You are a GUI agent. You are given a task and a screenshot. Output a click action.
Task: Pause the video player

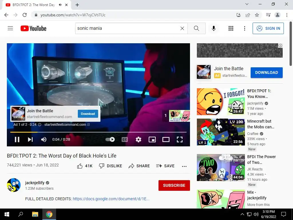click(x=17, y=140)
